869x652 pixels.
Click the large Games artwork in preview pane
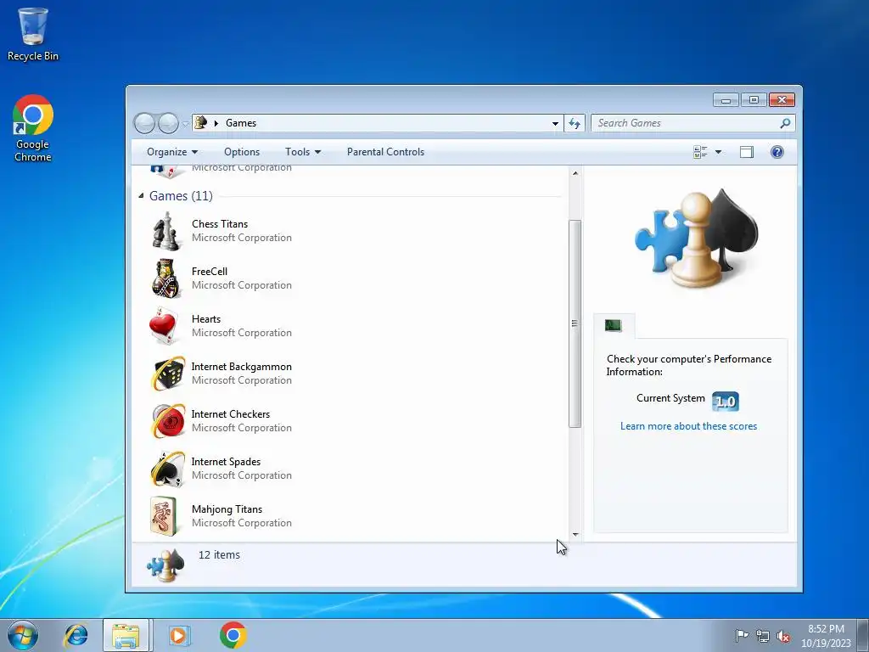pos(696,239)
